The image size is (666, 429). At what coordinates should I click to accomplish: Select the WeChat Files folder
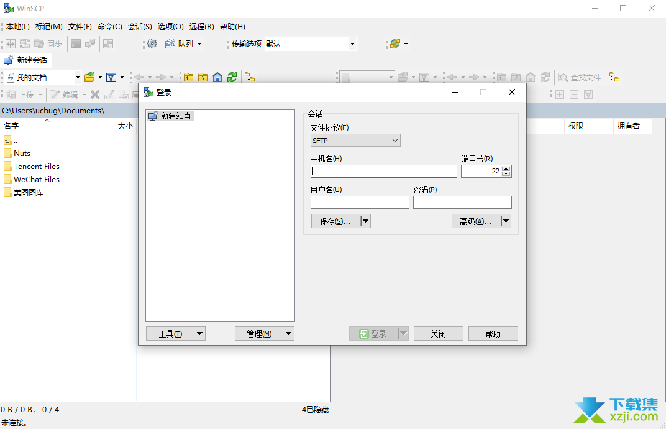point(32,180)
